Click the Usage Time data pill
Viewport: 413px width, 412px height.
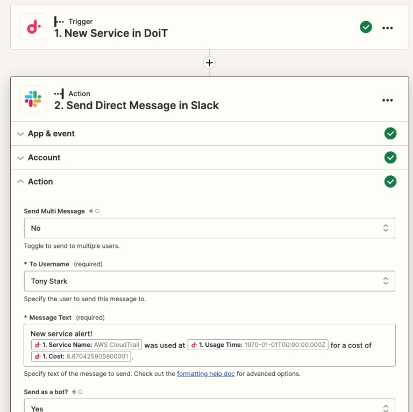(x=258, y=345)
